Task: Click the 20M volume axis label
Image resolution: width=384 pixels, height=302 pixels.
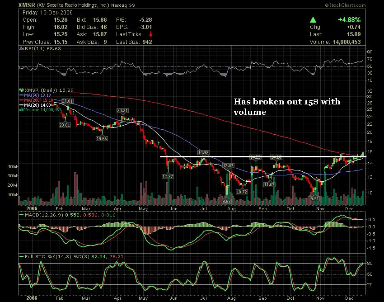Action: [12, 185]
